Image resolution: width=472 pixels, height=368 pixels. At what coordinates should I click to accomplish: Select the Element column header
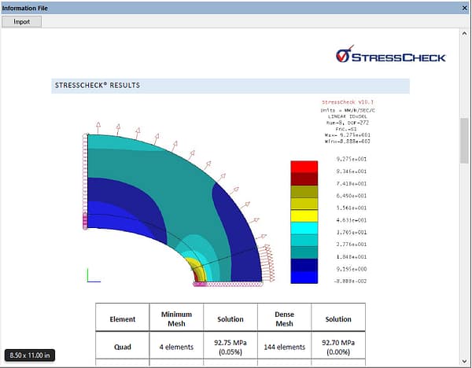point(122,318)
